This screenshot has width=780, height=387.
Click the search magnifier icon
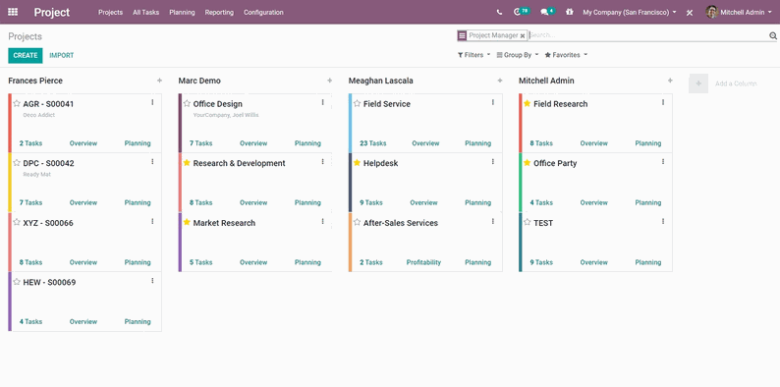(773, 35)
